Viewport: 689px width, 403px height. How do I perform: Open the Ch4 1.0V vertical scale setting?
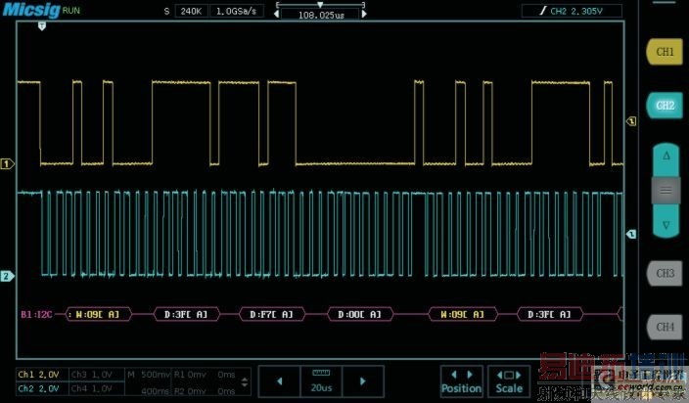97,388
